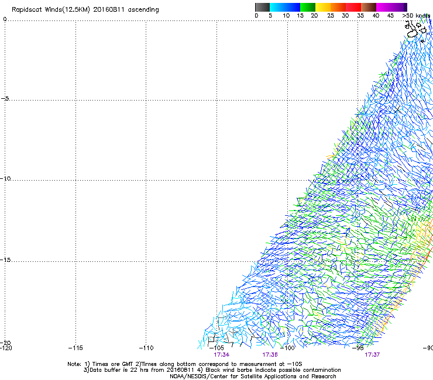This screenshot has height=380, width=433.
Task: Click the NOAA/NESDIS credit line
Action: tap(253, 376)
